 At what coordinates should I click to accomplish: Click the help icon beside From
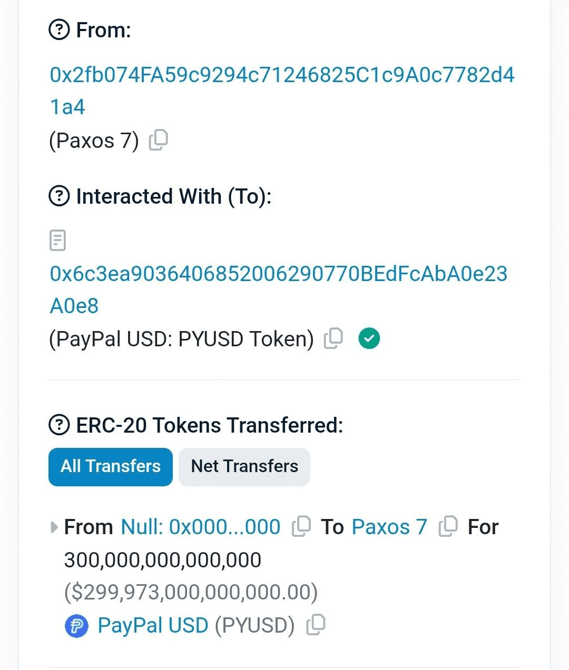(x=59, y=30)
